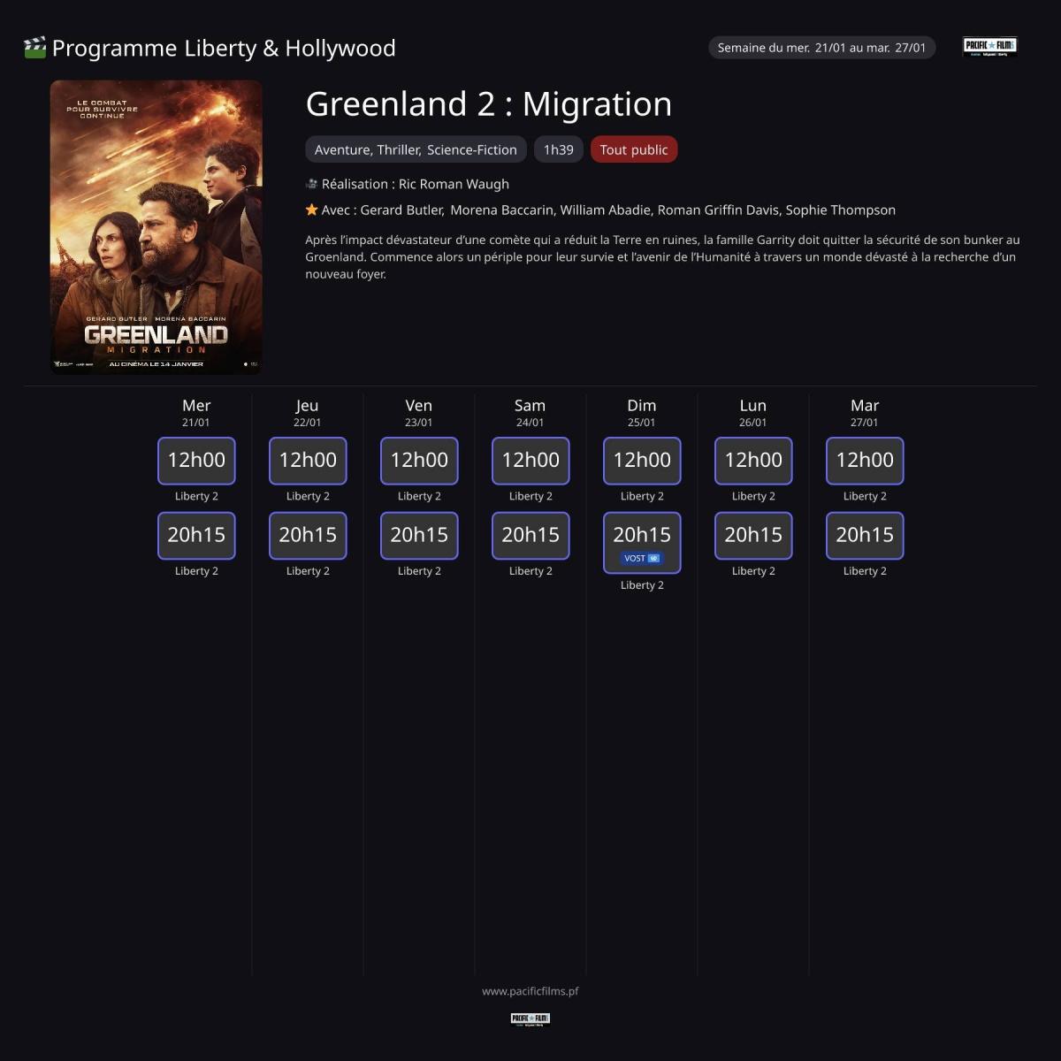Open the www.pacificfilms.pf link

pos(530,991)
